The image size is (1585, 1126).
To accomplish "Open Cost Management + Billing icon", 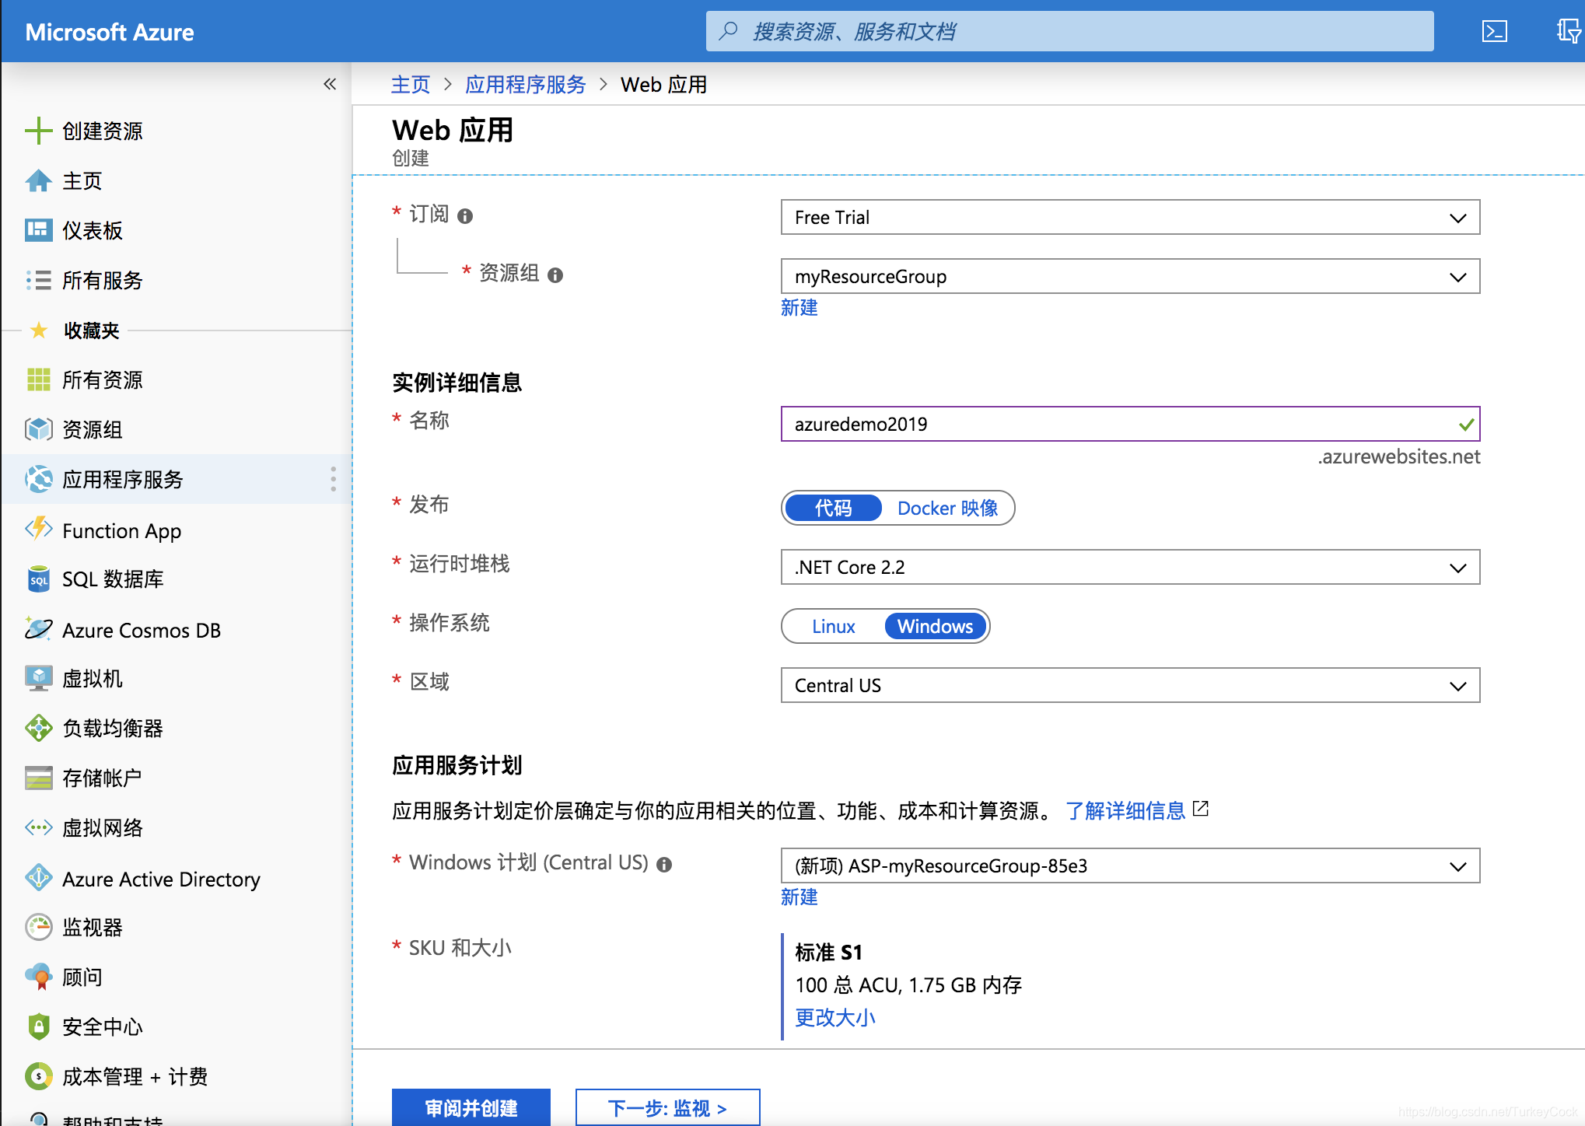I will 38,1076.
